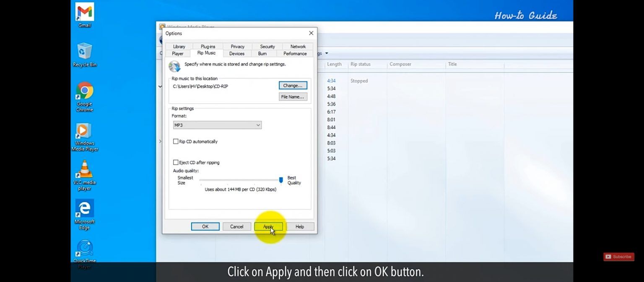
Task: Check Eject CD after ripping
Action: pos(176,162)
